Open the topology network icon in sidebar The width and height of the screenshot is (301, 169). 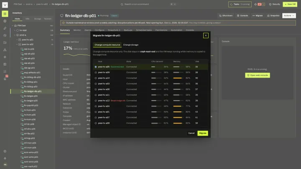coord(5,50)
